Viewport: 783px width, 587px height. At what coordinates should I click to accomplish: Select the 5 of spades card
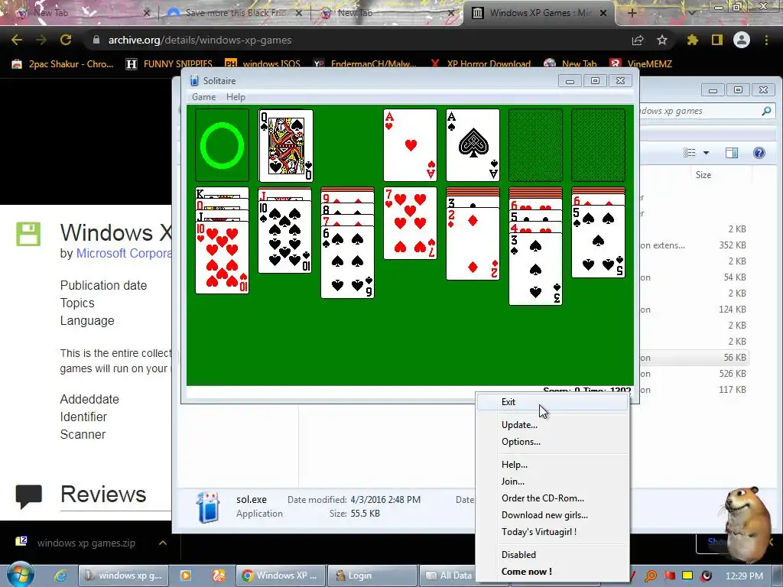coord(598,242)
